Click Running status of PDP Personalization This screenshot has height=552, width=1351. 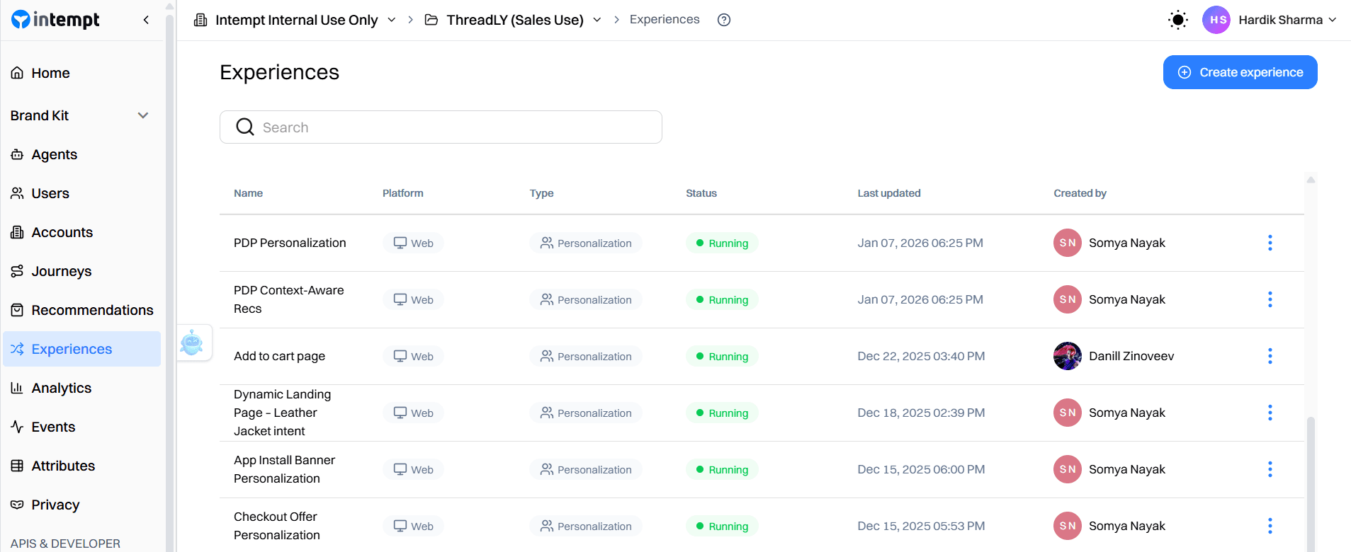[x=722, y=243]
